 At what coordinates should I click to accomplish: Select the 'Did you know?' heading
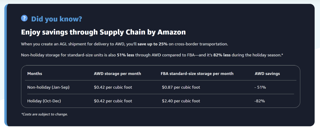[x=57, y=19]
